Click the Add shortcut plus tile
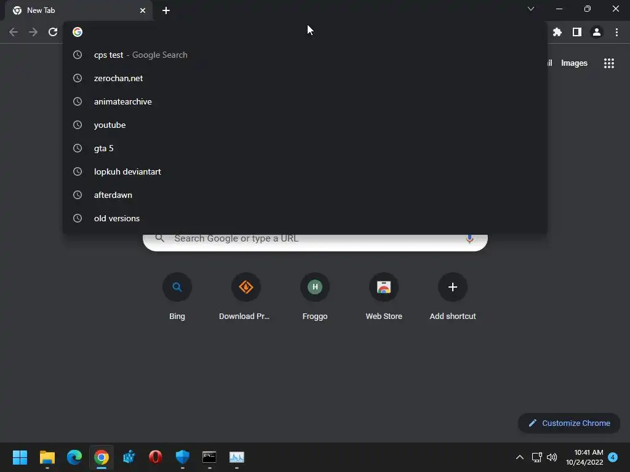This screenshot has height=472, width=630. (x=453, y=296)
